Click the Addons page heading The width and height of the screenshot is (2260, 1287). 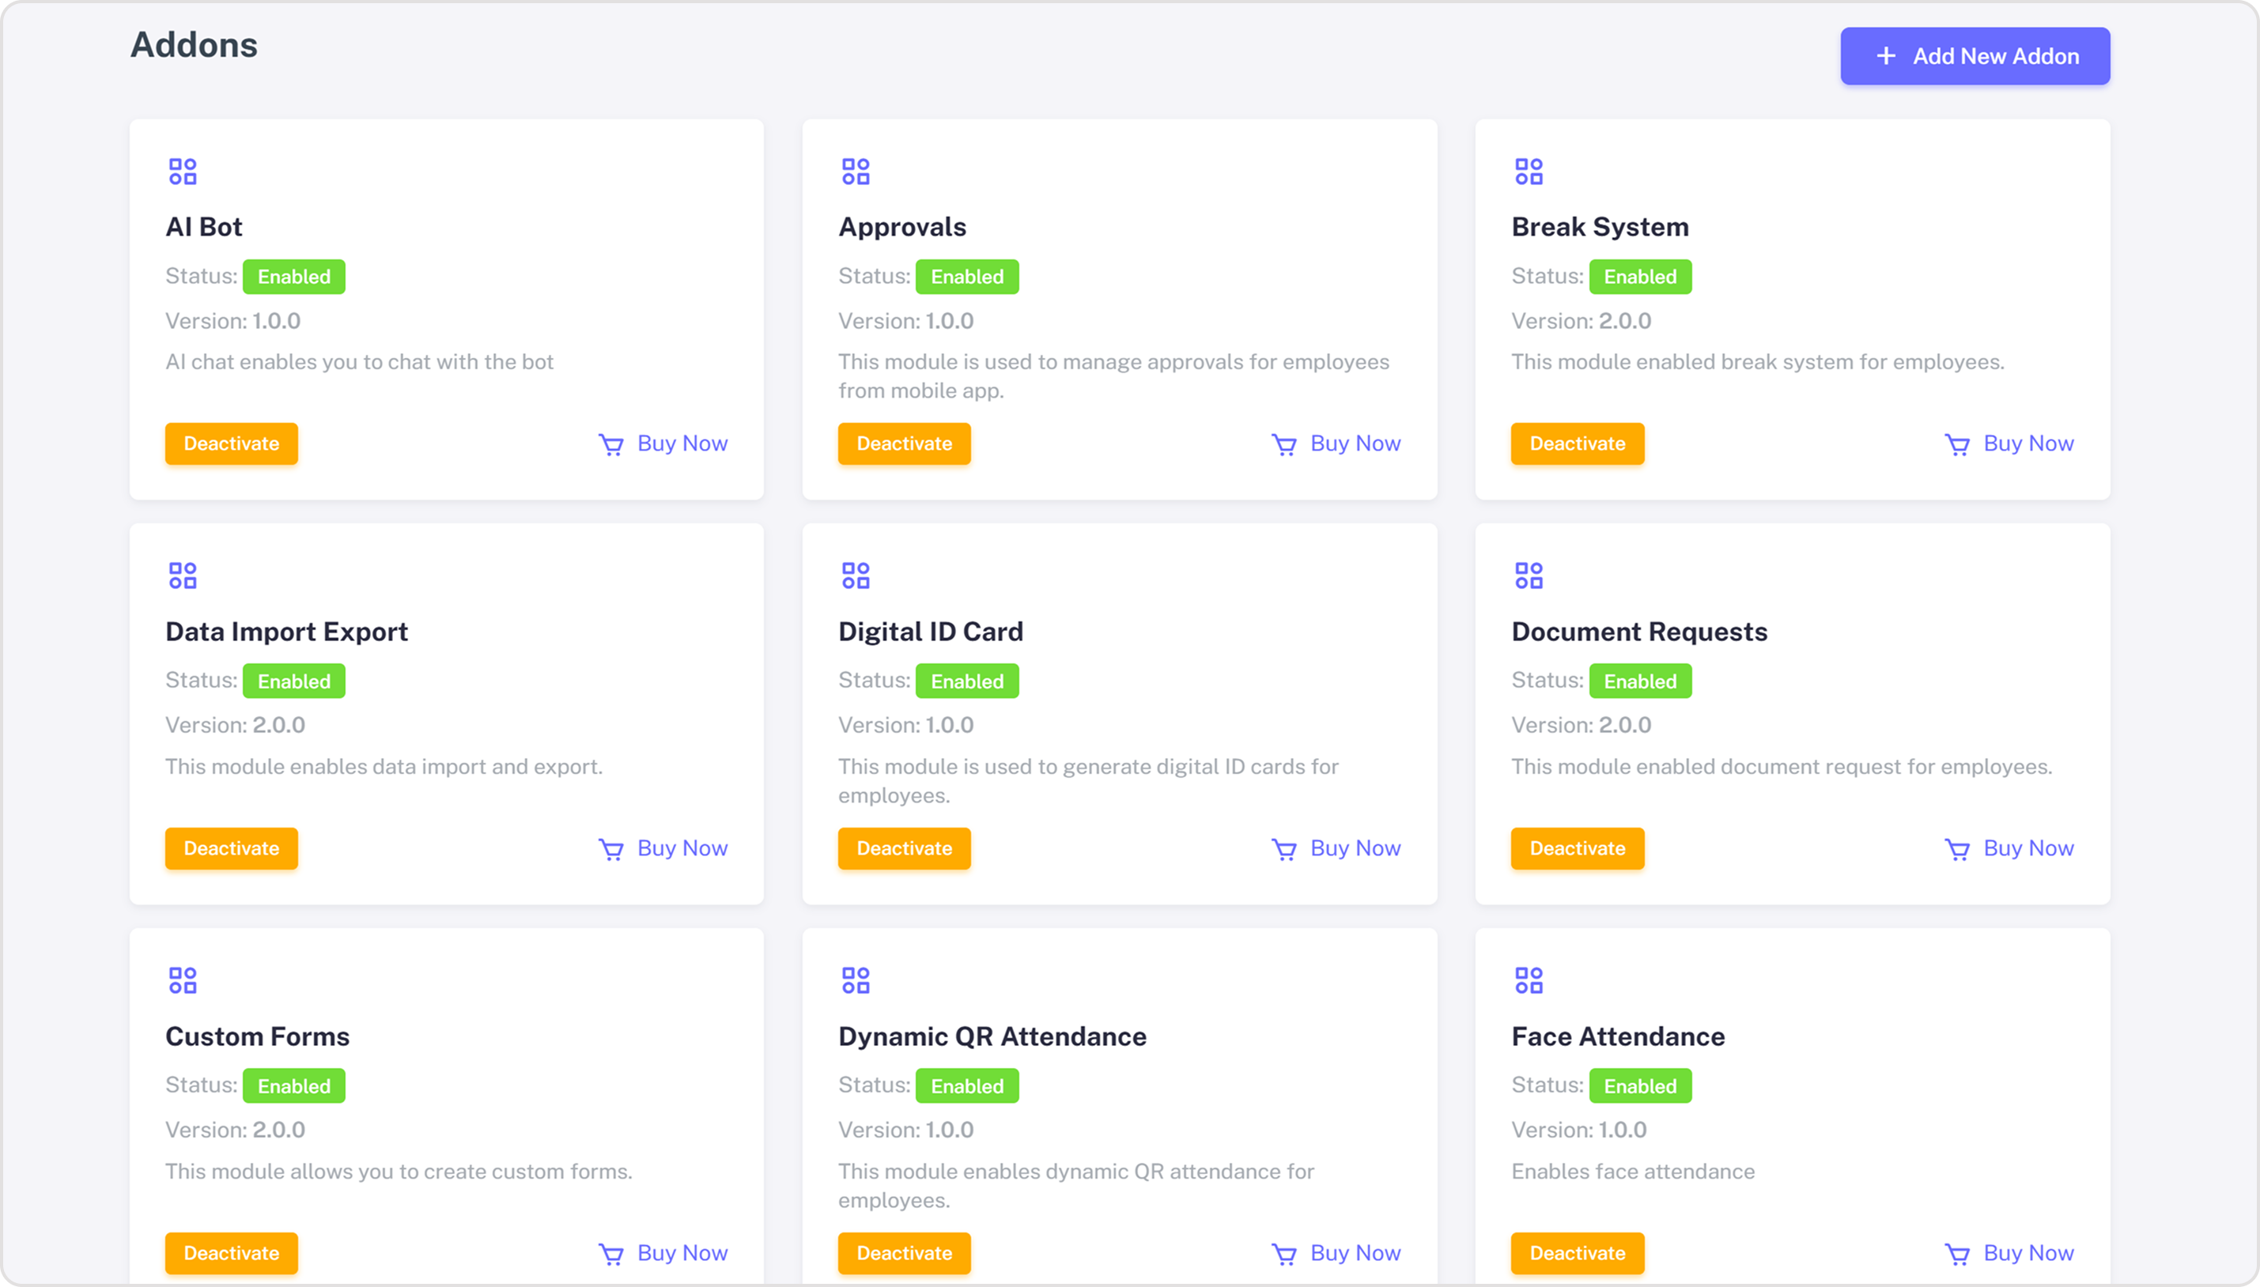(194, 45)
